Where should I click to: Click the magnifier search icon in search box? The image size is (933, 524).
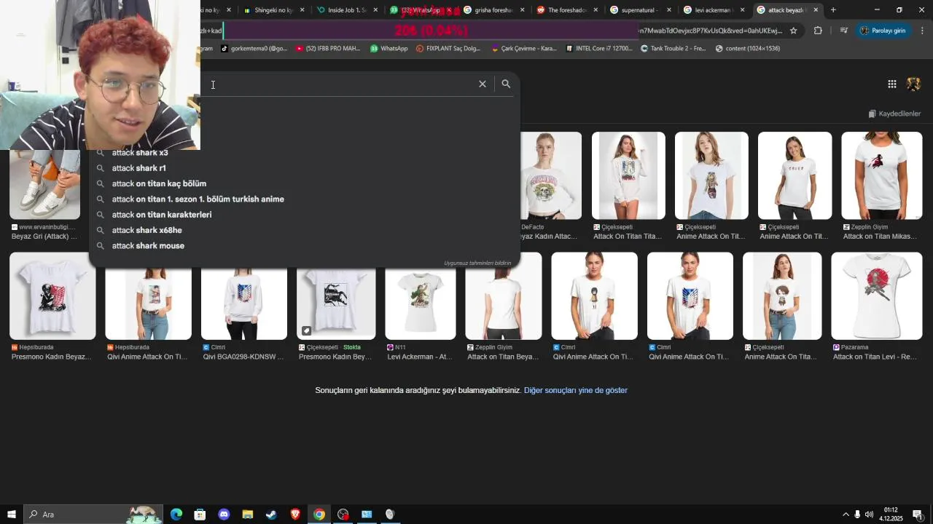coord(506,84)
